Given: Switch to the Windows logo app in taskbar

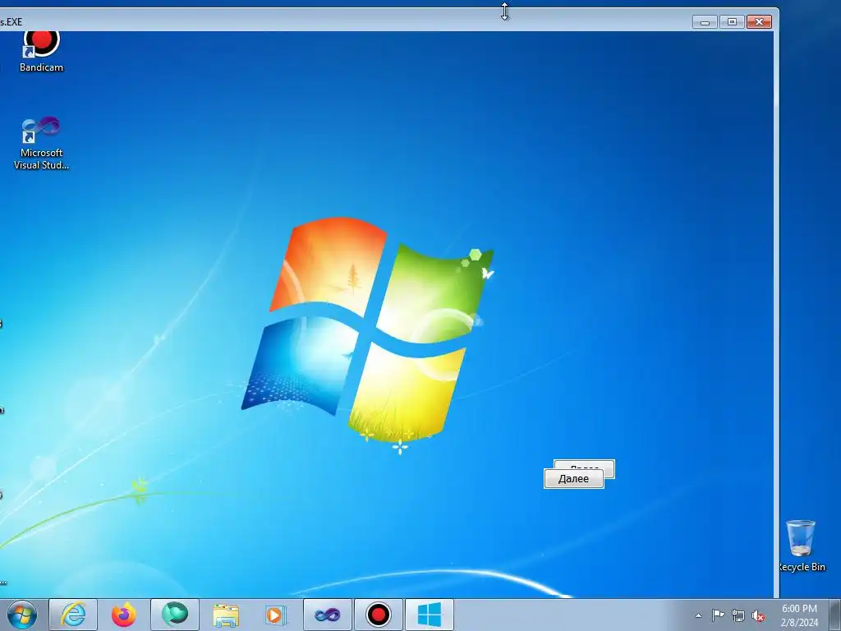Looking at the screenshot, I should 429,615.
